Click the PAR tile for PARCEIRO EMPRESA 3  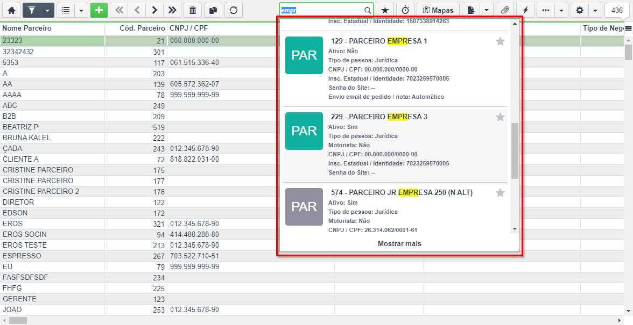[304, 131]
